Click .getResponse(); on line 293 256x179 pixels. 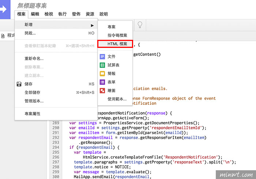pos(95,142)
